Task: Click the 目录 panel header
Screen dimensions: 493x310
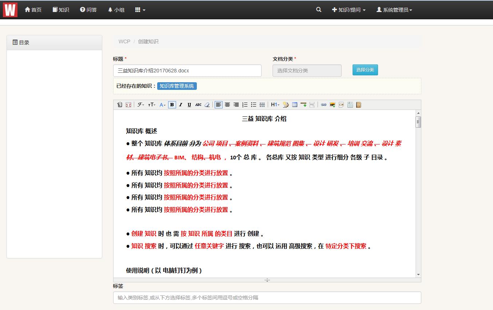Action: click(x=54, y=43)
